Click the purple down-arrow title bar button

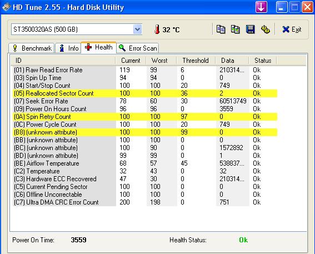click(261, 7)
